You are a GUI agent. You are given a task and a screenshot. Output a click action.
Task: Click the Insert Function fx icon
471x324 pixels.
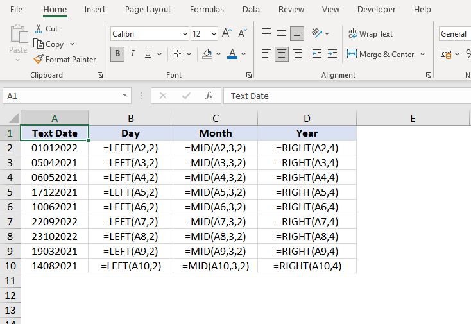(209, 96)
